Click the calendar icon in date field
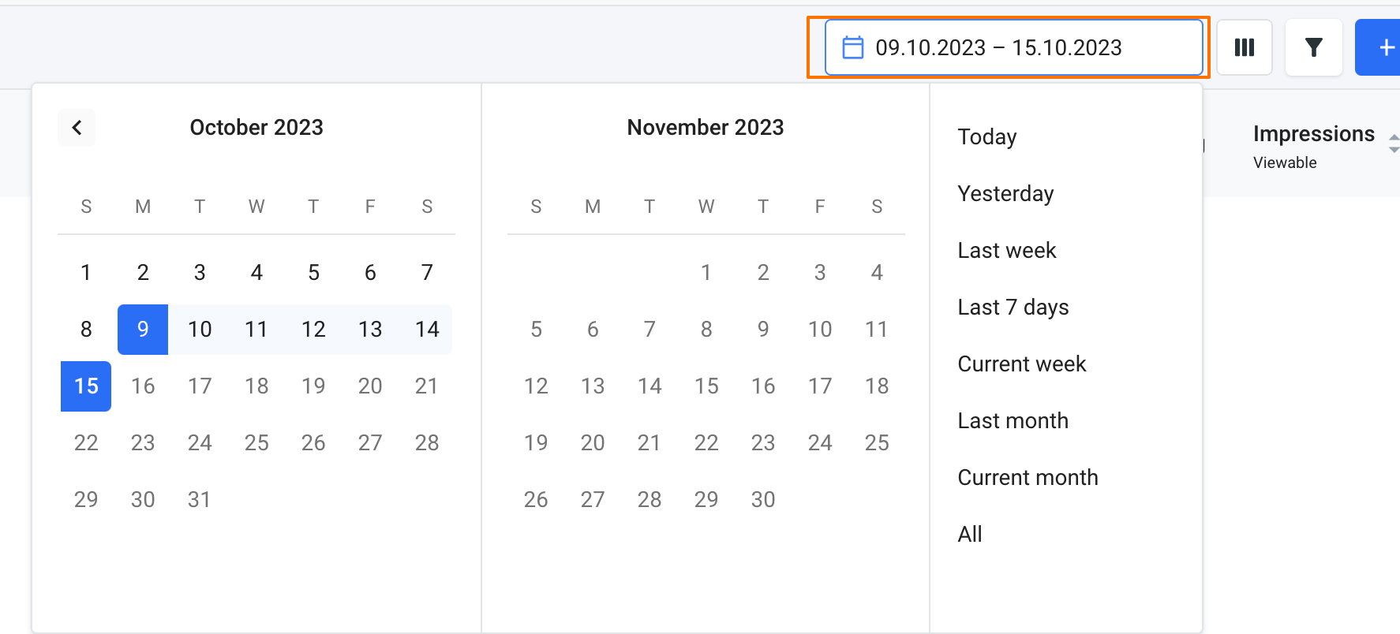1400x634 pixels. click(x=852, y=47)
